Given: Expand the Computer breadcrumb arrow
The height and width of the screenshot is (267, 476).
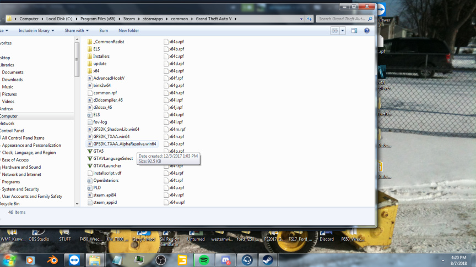Looking at the screenshot, I should (x=42, y=19).
